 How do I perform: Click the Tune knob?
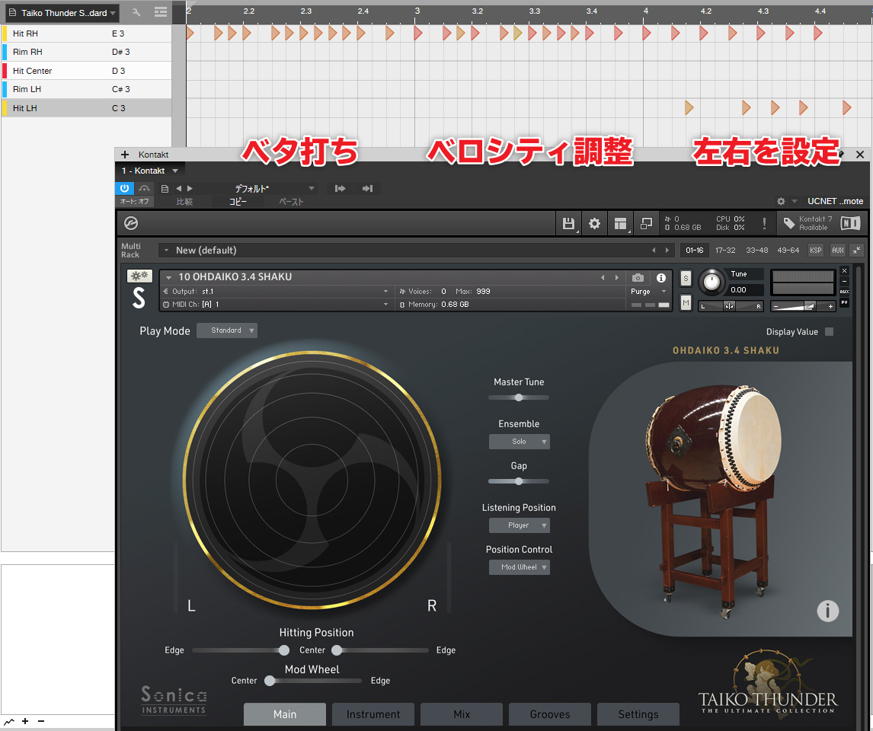(x=712, y=282)
